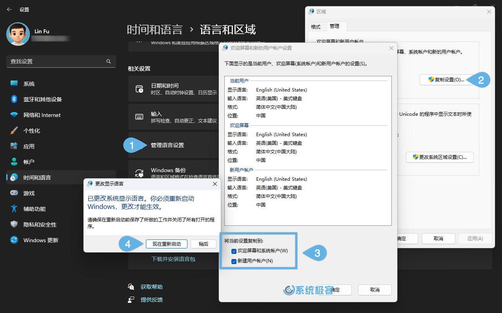
Task: Open 获取帮助 link
Action: point(151,287)
